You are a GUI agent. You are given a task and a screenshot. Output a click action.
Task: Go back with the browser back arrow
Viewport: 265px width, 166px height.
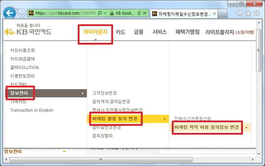point(9,13)
